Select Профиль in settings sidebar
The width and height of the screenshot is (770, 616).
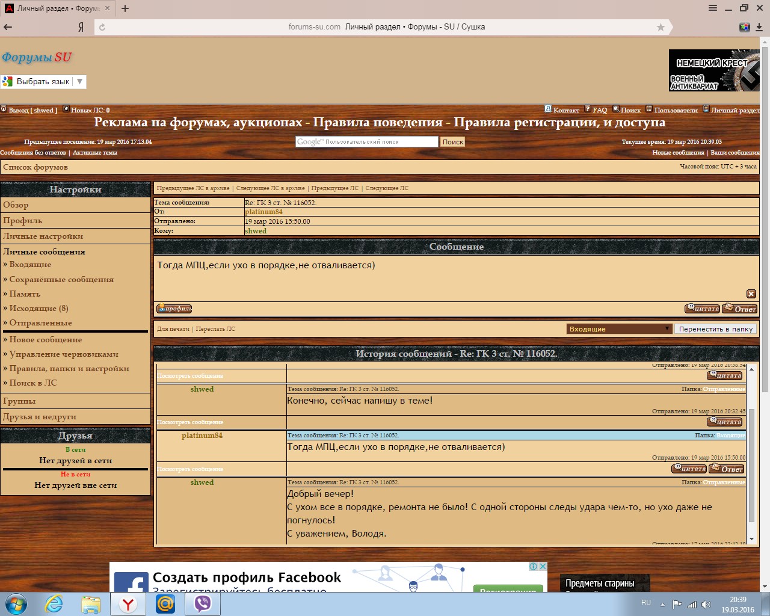point(22,221)
